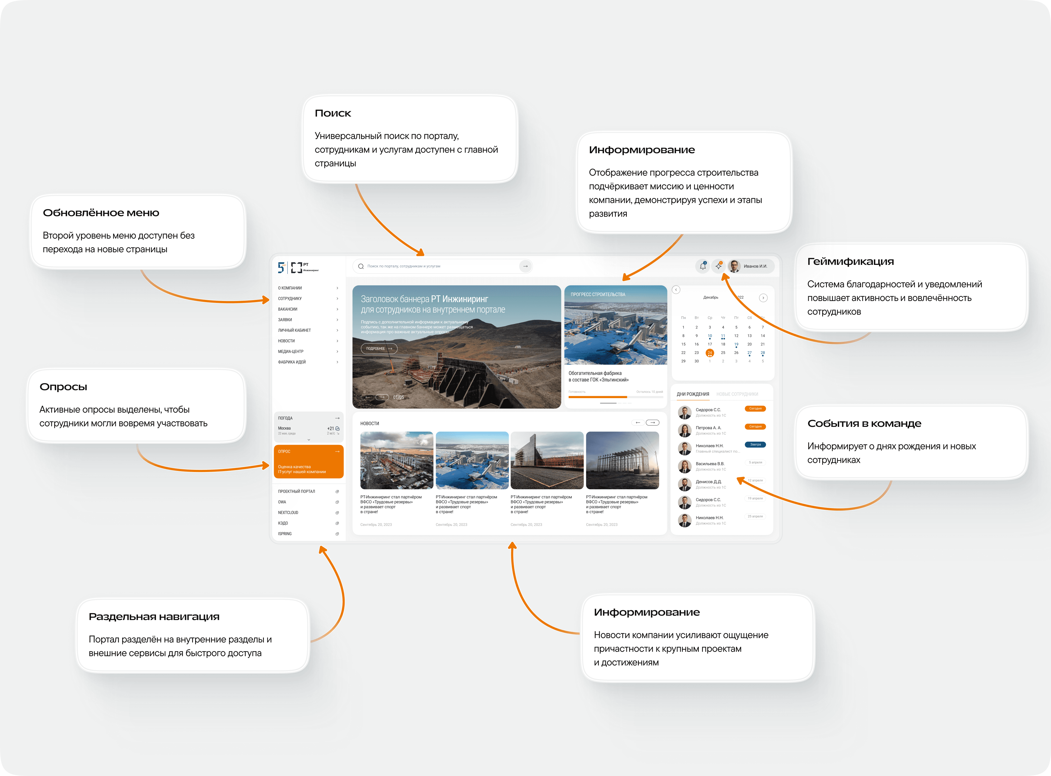Open Nextcloud service link
The height and width of the screenshot is (776, 1051).
pyautogui.click(x=288, y=512)
